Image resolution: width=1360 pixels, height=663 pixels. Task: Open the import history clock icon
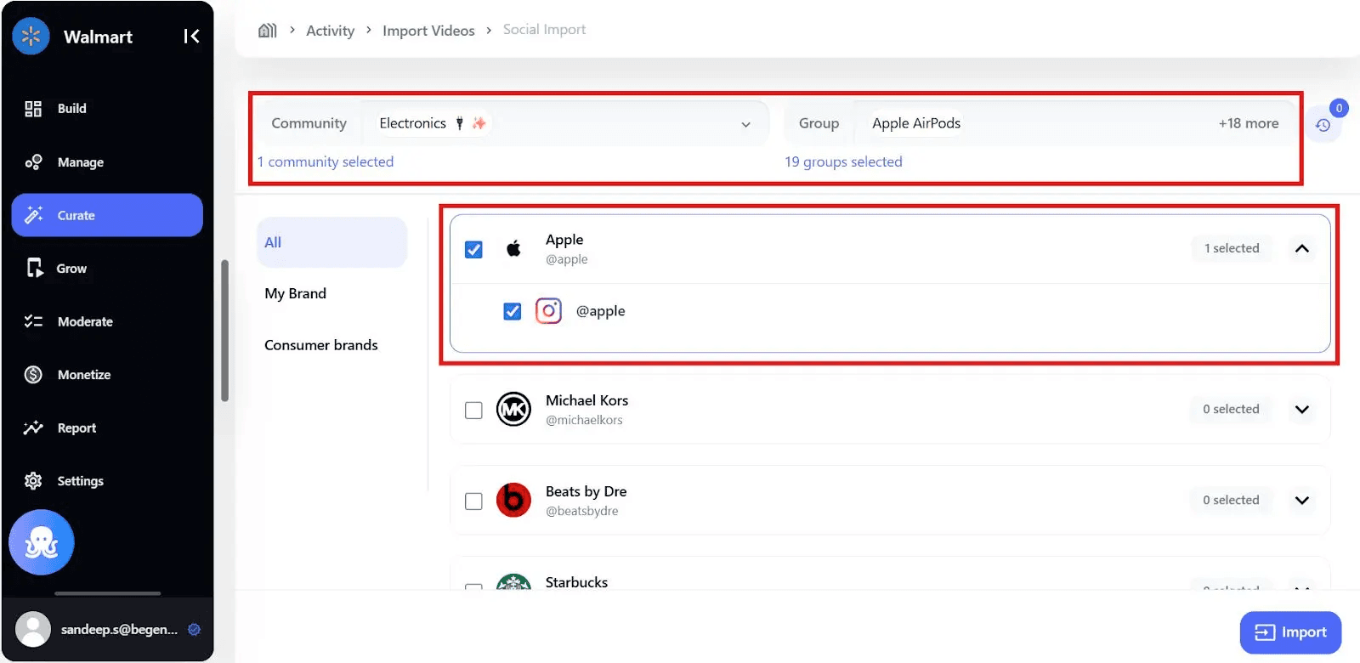1323,125
